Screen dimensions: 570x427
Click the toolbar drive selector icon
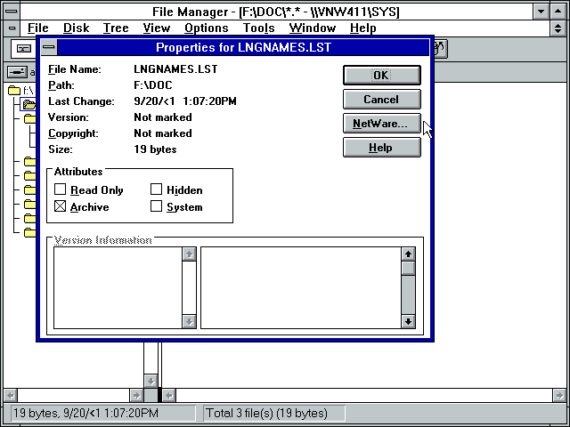(x=24, y=49)
